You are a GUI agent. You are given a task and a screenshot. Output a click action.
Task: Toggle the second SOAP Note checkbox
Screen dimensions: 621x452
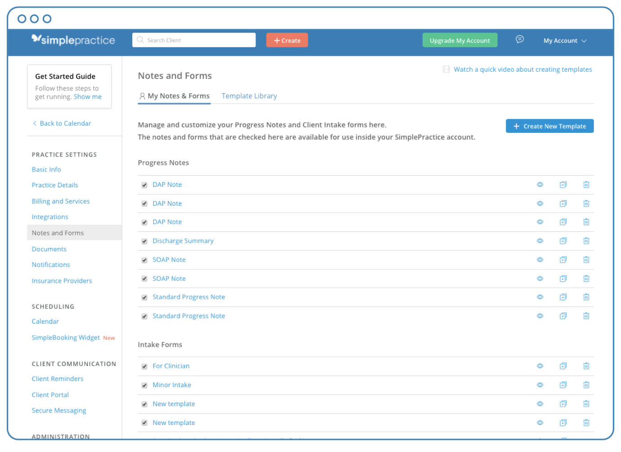pos(144,279)
